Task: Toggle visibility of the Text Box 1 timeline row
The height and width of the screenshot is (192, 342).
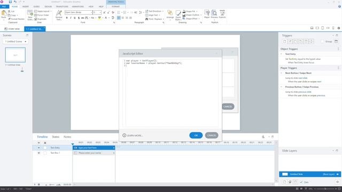Action: (38, 153)
